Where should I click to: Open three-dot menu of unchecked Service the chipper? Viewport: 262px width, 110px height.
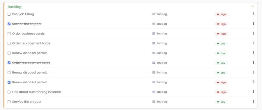click(x=254, y=101)
